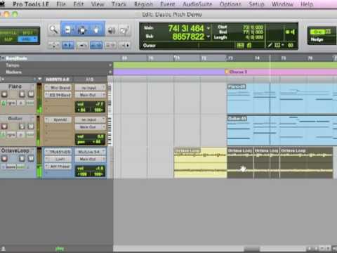Open the Pro Tools LE application menu
Viewport: 337px width, 253px height.
[x=31, y=4]
